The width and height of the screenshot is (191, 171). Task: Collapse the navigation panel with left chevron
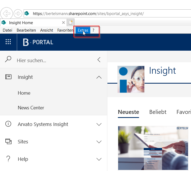click(99, 60)
